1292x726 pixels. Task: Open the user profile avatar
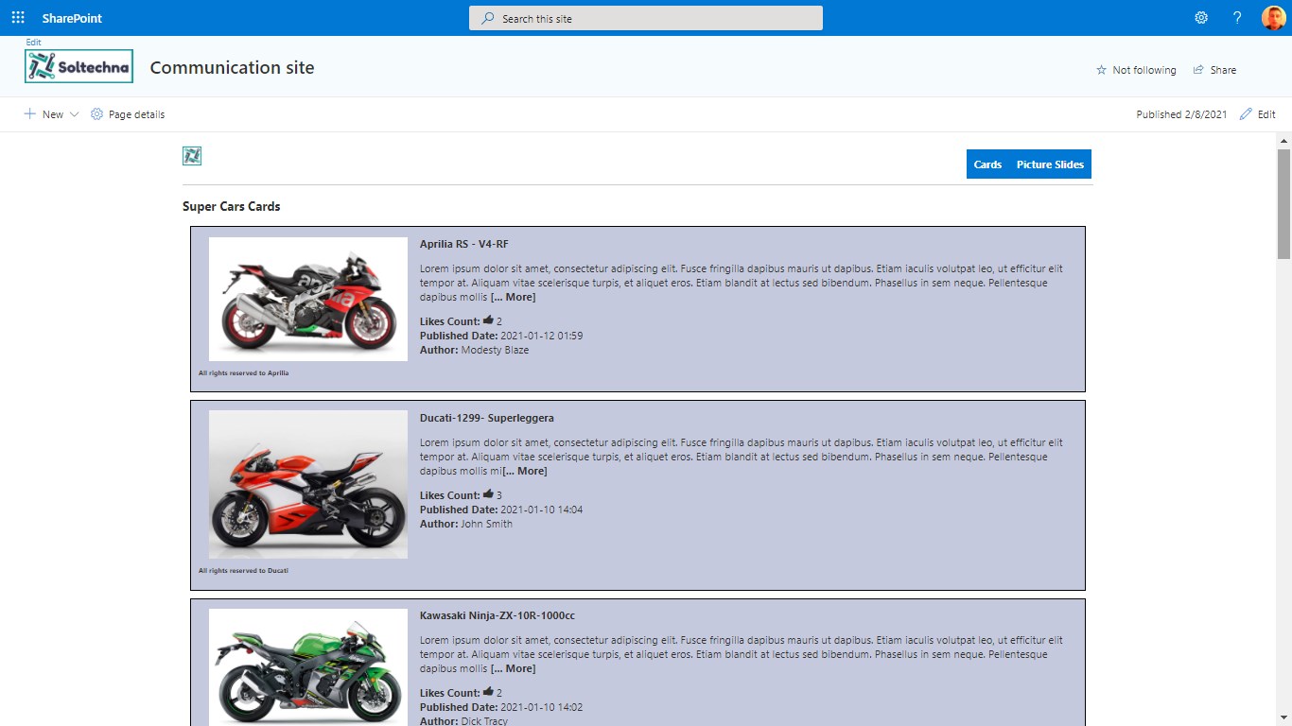click(x=1273, y=18)
